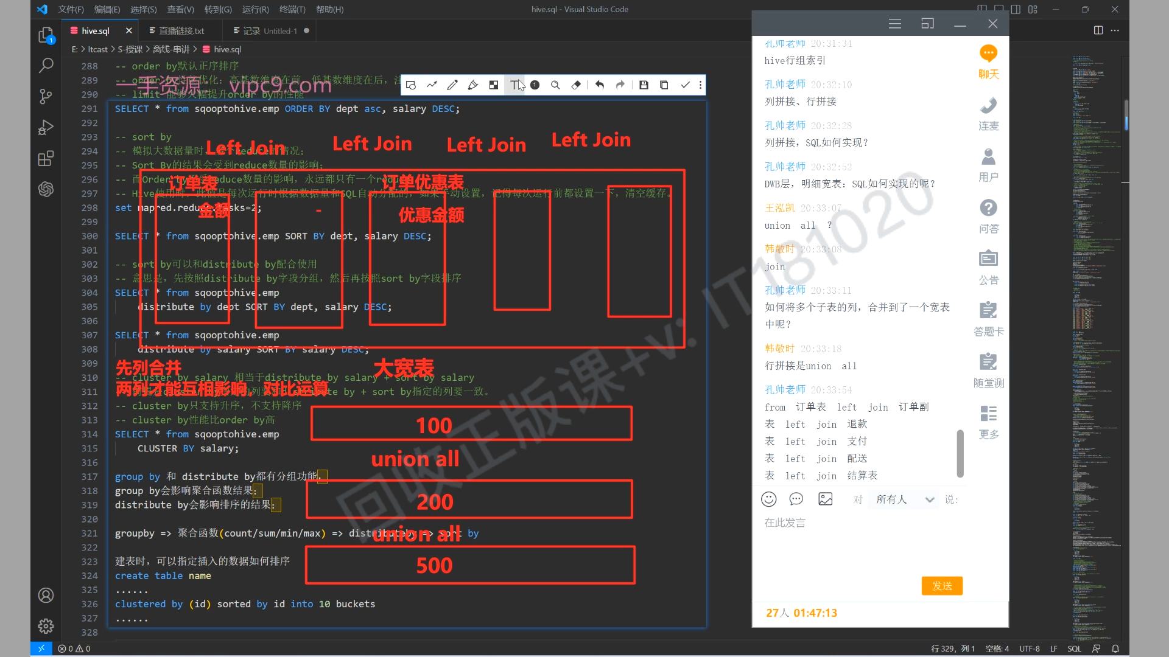Open the 终端(T) menu
Screen dimensions: 1169x657
pyautogui.click(x=292, y=9)
